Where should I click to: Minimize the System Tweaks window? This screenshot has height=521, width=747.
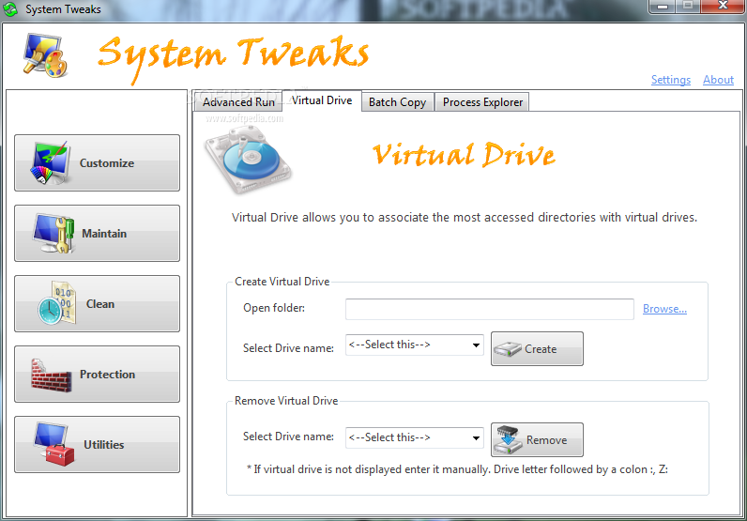tap(663, 7)
